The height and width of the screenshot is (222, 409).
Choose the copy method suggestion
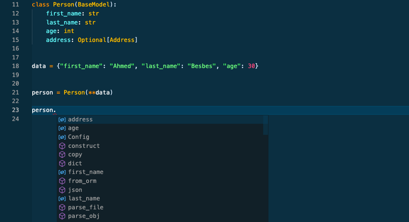[160, 154]
